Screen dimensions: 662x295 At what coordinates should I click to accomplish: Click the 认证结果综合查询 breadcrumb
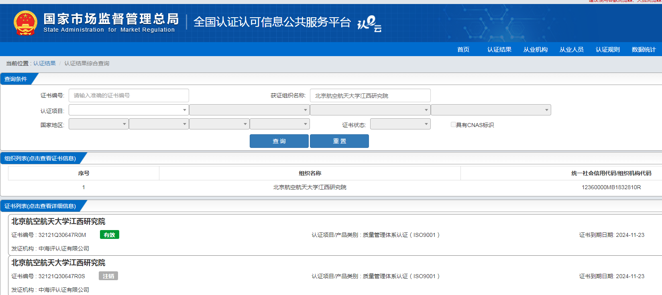[x=87, y=63]
